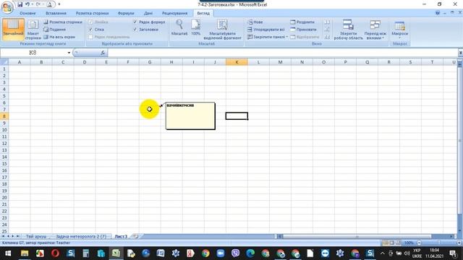Switch to Full Screen (На весь екран)
Viewport: 463px width, 260px height.
59,37
